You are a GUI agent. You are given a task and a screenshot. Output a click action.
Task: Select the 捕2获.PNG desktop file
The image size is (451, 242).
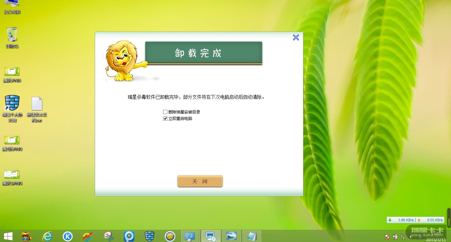point(12,143)
